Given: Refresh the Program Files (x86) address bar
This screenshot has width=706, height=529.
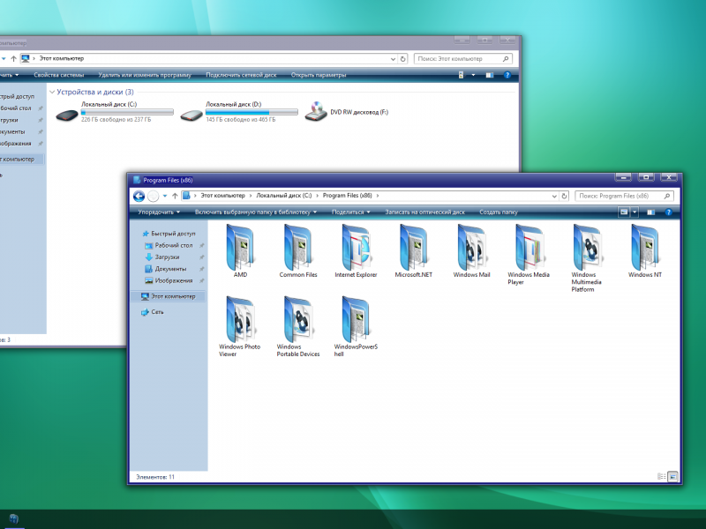Looking at the screenshot, I should pyautogui.click(x=564, y=196).
